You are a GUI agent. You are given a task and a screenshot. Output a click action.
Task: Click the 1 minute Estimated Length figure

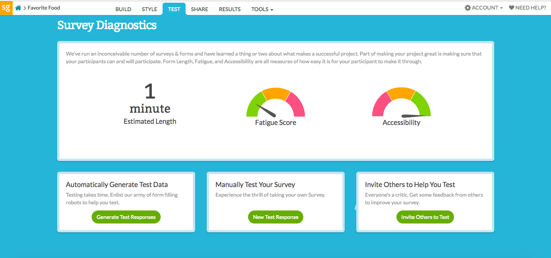click(150, 100)
